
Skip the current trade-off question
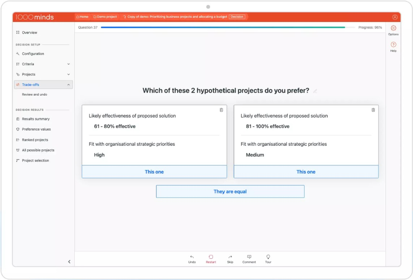point(230,259)
